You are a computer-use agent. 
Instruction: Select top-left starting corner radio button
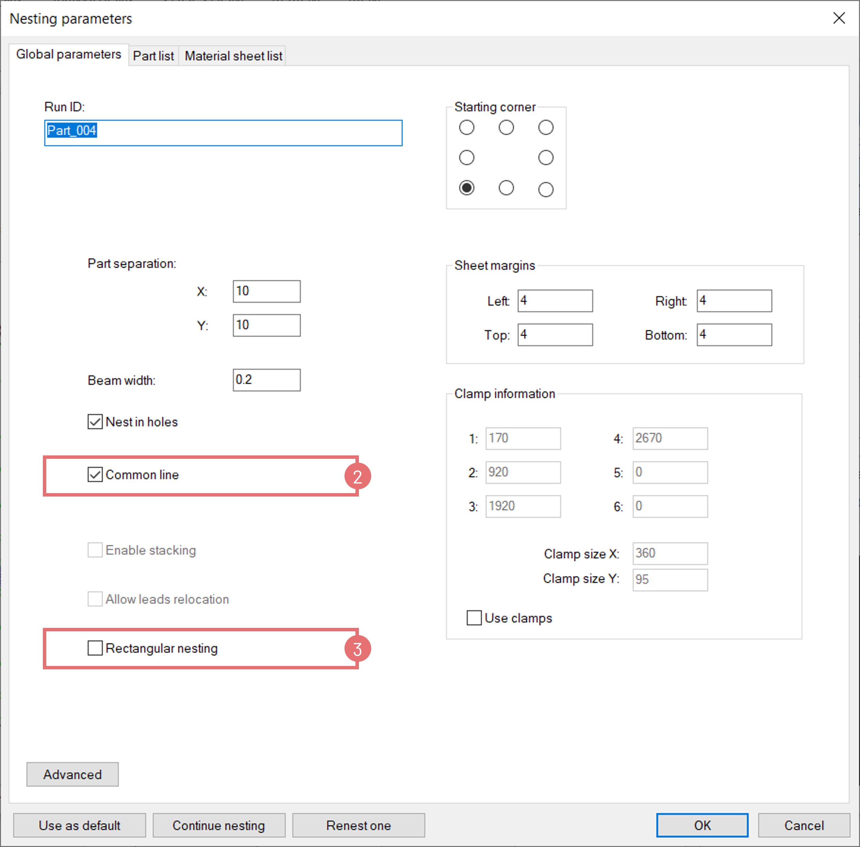(x=467, y=128)
